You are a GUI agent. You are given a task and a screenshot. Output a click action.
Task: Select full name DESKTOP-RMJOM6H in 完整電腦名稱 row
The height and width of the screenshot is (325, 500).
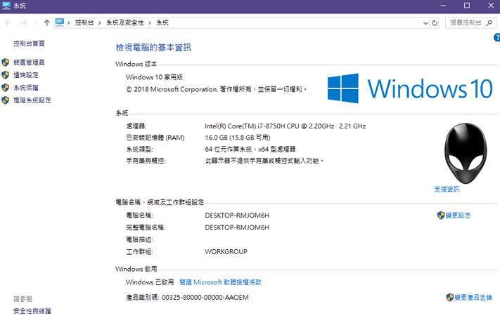[x=237, y=227]
